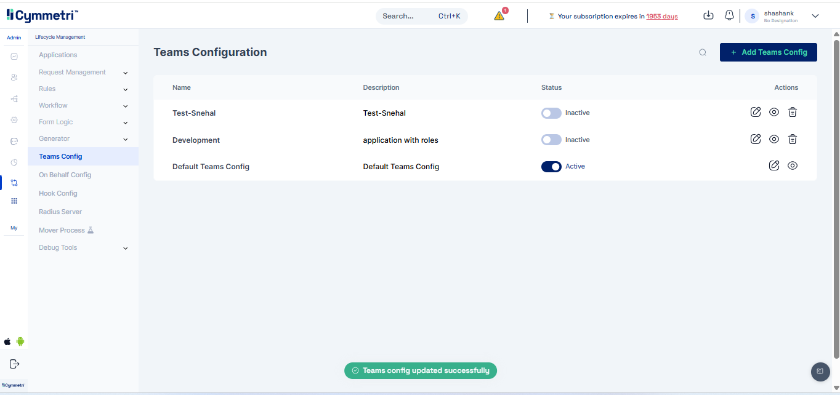Click the Description column header
Screen dimensions: 840x395
[381, 87]
